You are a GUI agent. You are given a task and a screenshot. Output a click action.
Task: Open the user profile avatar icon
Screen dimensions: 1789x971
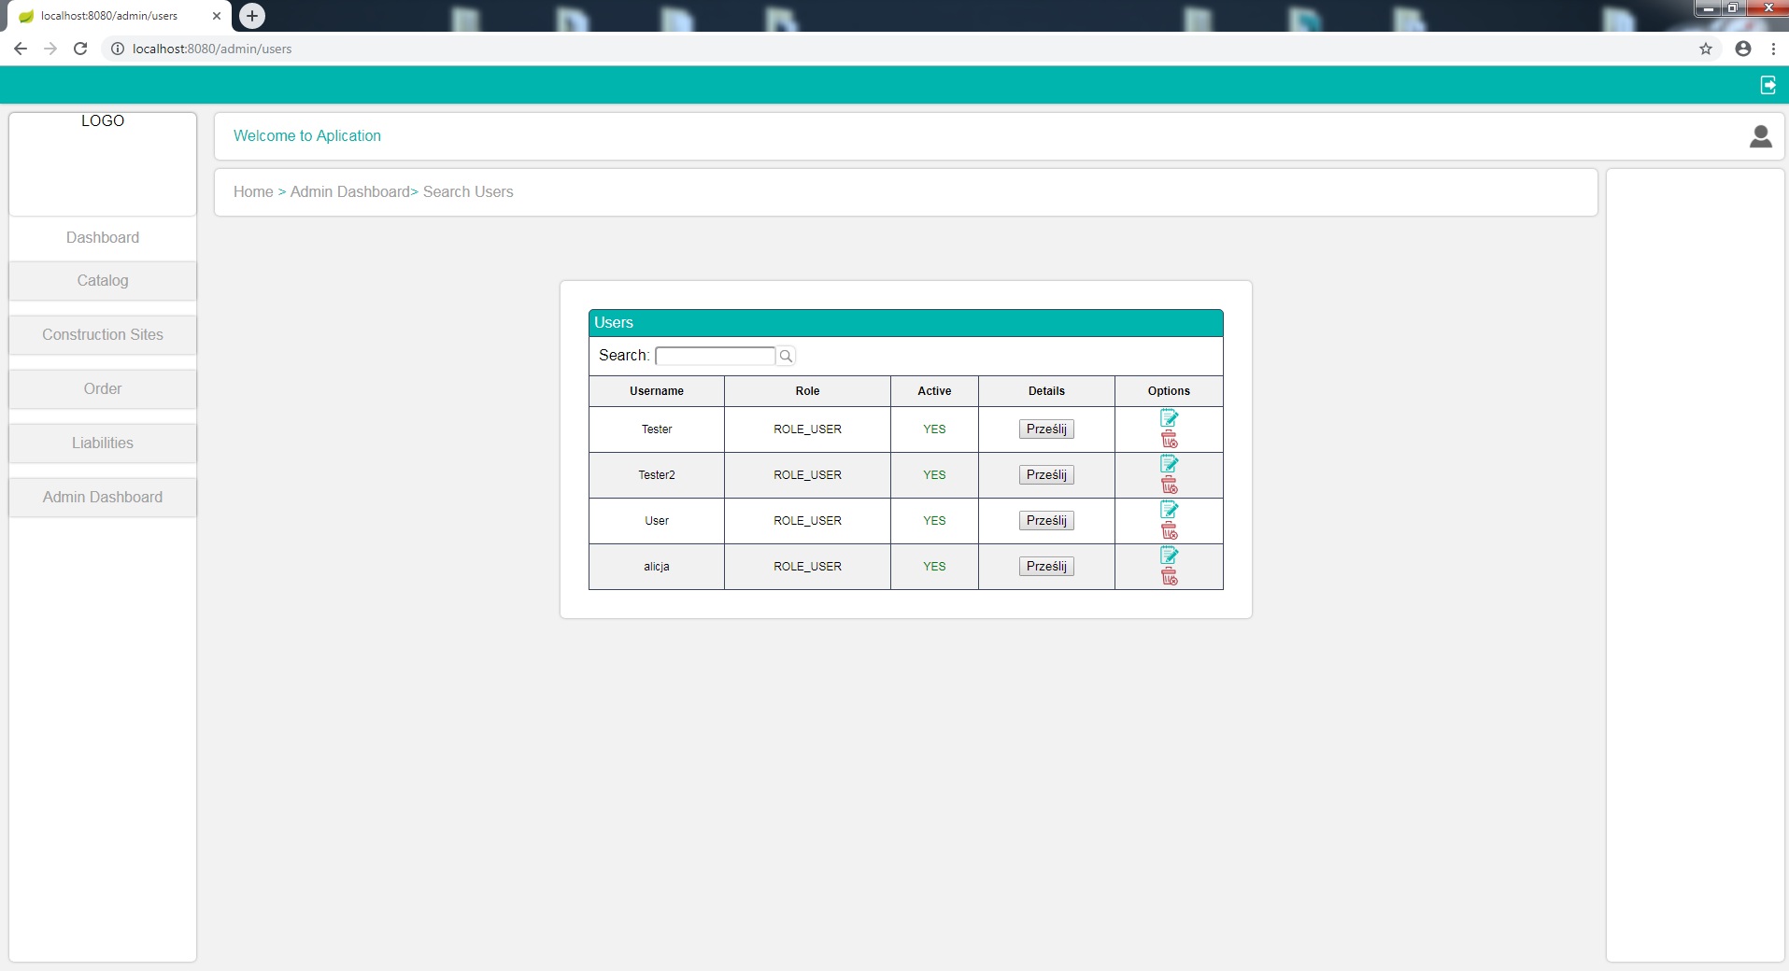[1760, 136]
